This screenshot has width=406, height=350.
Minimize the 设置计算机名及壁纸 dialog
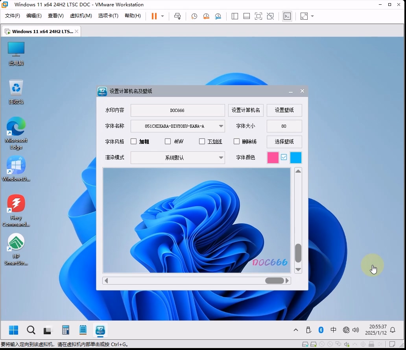tap(291, 91)
